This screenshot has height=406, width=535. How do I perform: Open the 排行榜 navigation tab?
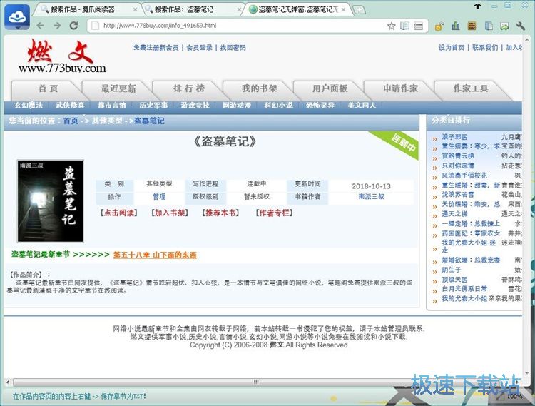coord(189,88)
